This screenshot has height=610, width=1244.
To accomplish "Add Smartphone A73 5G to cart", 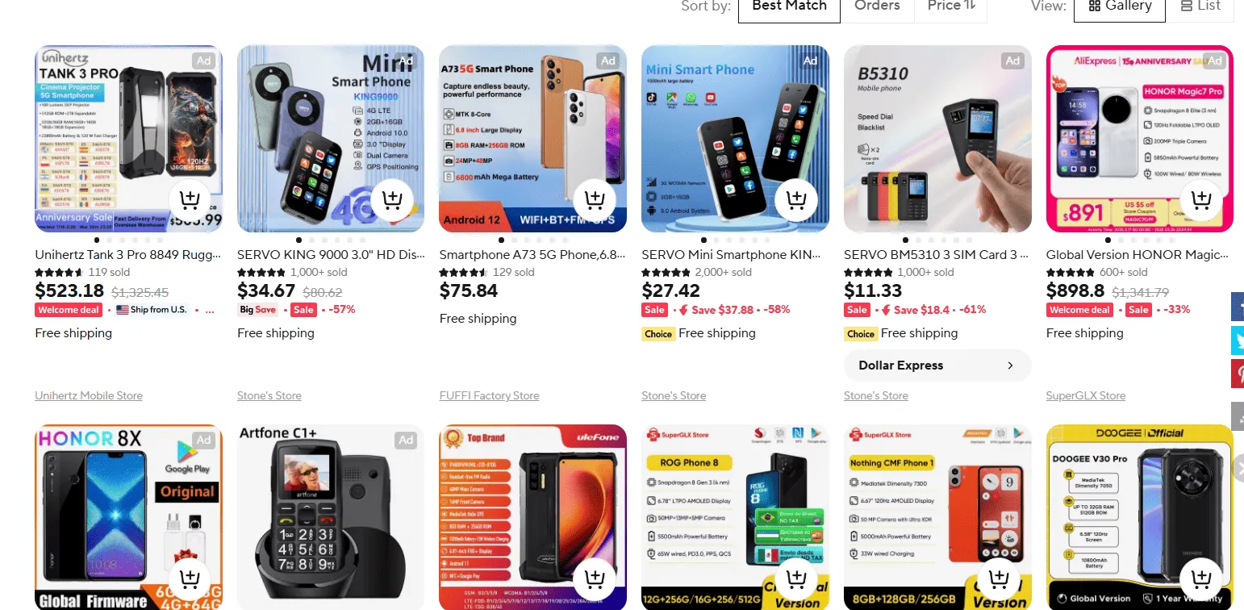I will pos(595,199).
